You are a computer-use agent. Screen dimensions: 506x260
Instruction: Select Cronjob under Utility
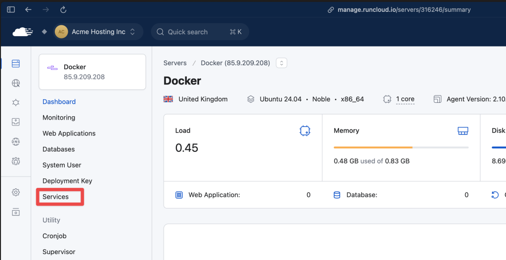(54, 236)
